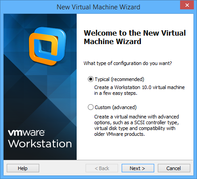Viewport: 197px width, 179px height.
Task: Click the Workstation 10.0 description text
Action: (x=140, y=90)
